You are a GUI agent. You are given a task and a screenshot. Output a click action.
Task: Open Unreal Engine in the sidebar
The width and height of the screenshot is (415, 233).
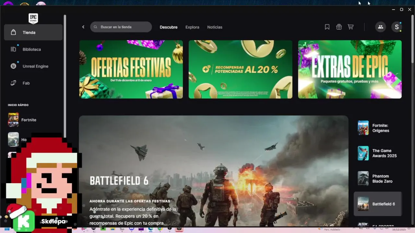[x=33, y=66]
